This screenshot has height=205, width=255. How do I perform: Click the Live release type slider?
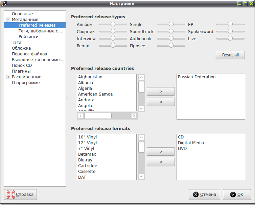tap(230, 39)
